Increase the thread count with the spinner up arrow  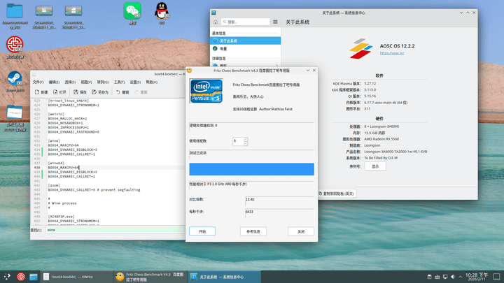tap(246, 139)
